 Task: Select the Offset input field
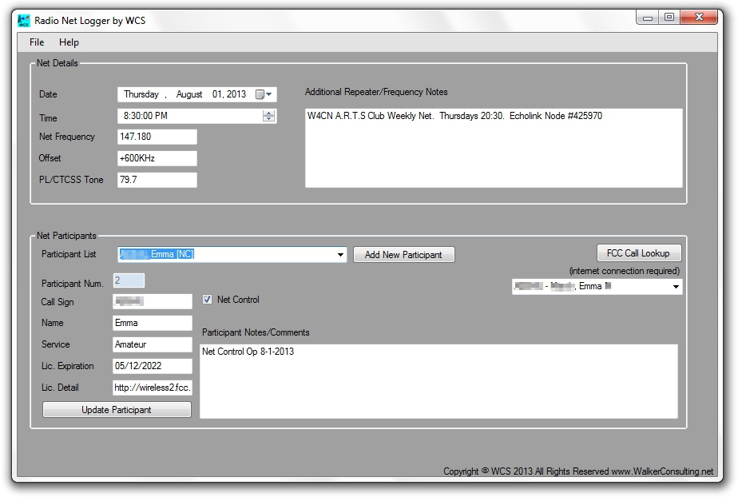click(x=157, y=158)
